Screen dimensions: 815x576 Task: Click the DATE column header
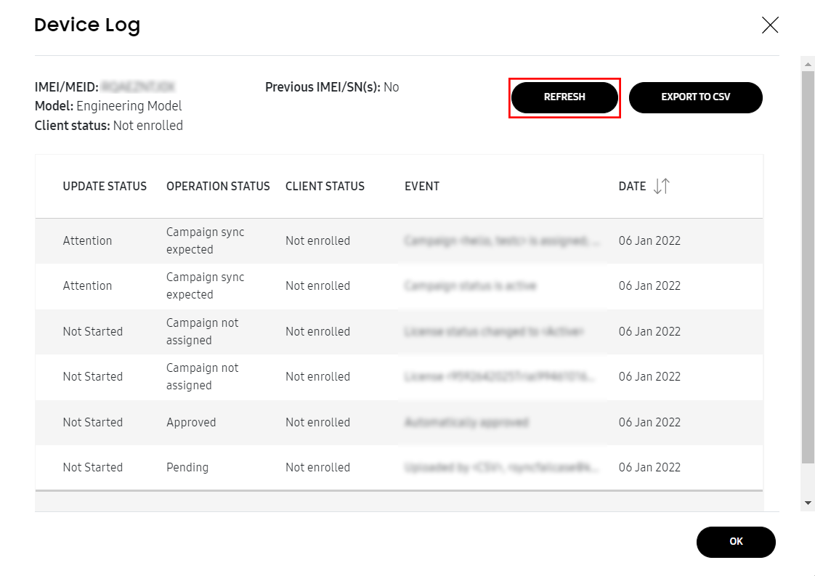pyautogui.click(x=632, y=186)
